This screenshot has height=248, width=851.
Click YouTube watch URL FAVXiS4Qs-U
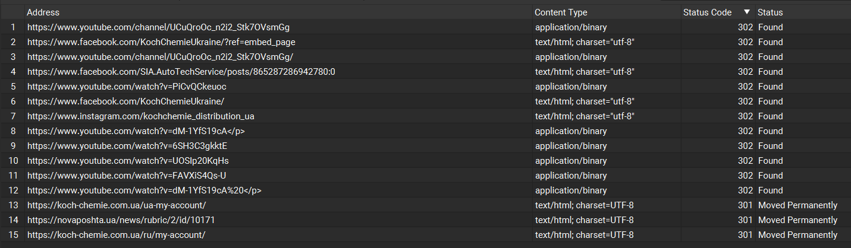[x=127, y=176]
